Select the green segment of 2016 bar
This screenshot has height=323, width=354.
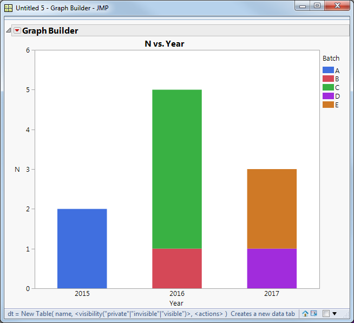[177, 169]
